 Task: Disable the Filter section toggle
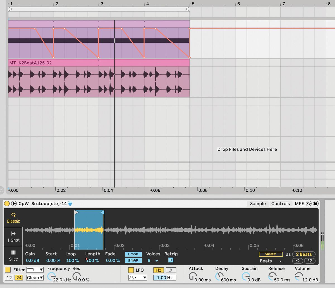click(x=7, y=270)
